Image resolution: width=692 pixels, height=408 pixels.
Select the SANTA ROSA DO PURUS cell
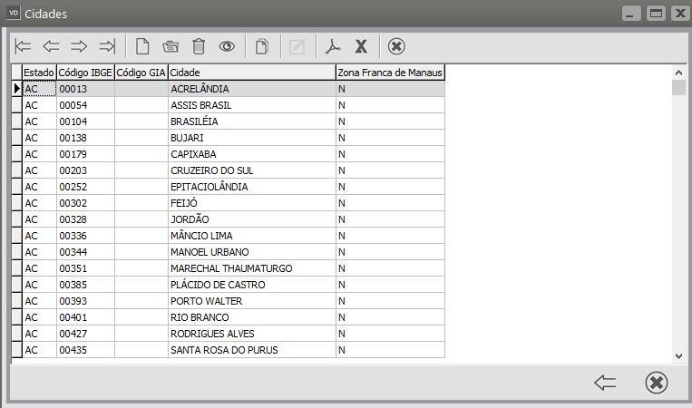click(x=252, y=350)
